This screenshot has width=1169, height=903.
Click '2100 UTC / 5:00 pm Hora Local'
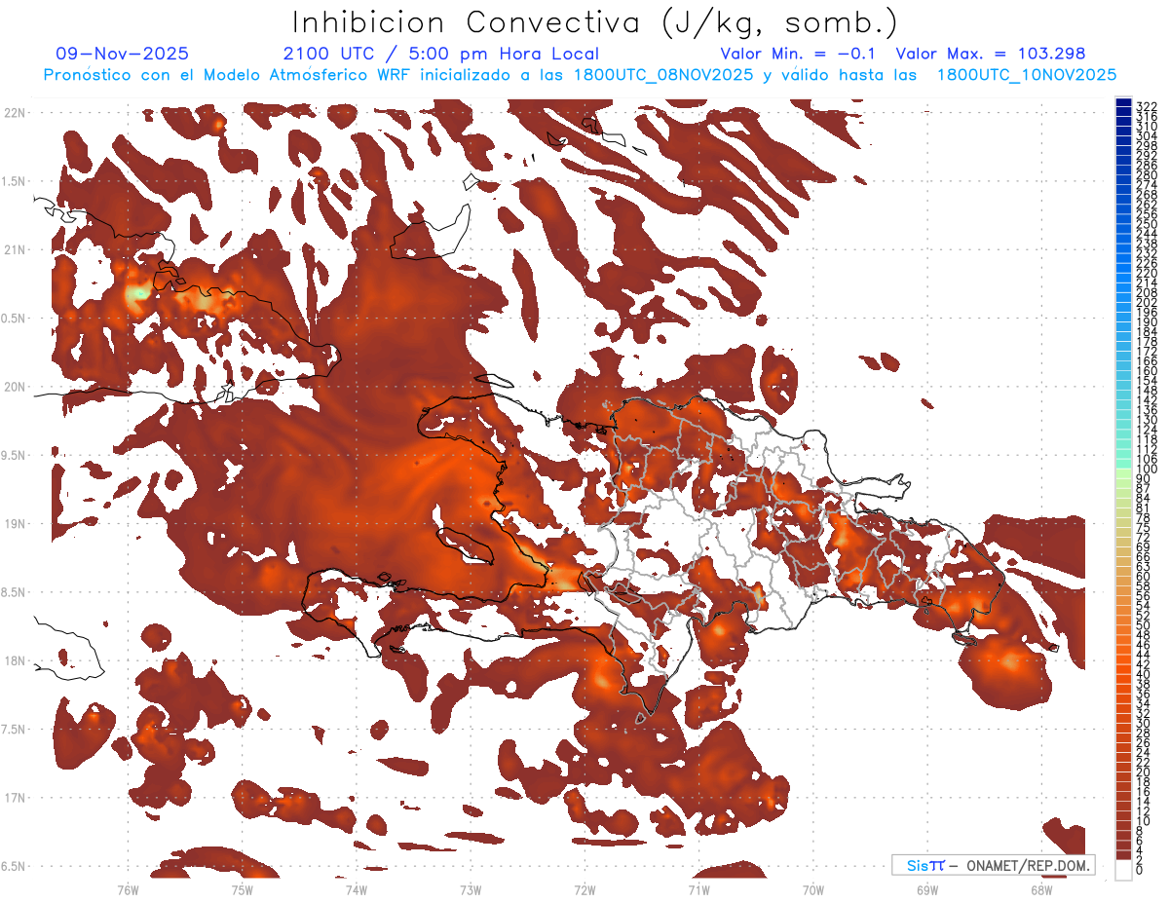tap(440, 54)
